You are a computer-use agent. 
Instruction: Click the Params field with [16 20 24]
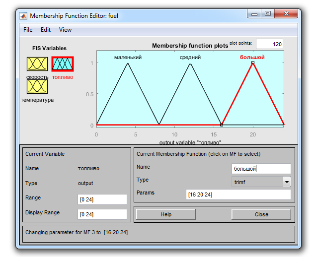(x=238, y=194)
